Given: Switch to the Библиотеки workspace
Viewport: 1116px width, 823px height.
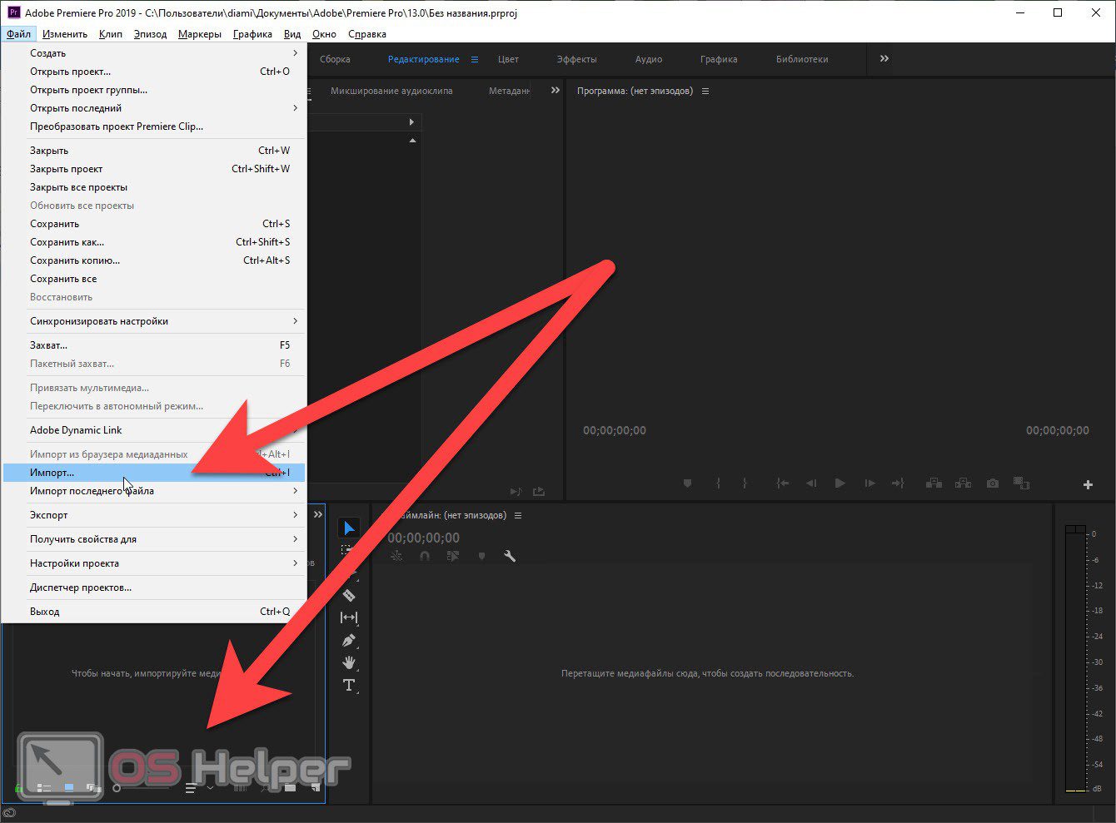Looking at the screenshot, I should tap(802, 60).
